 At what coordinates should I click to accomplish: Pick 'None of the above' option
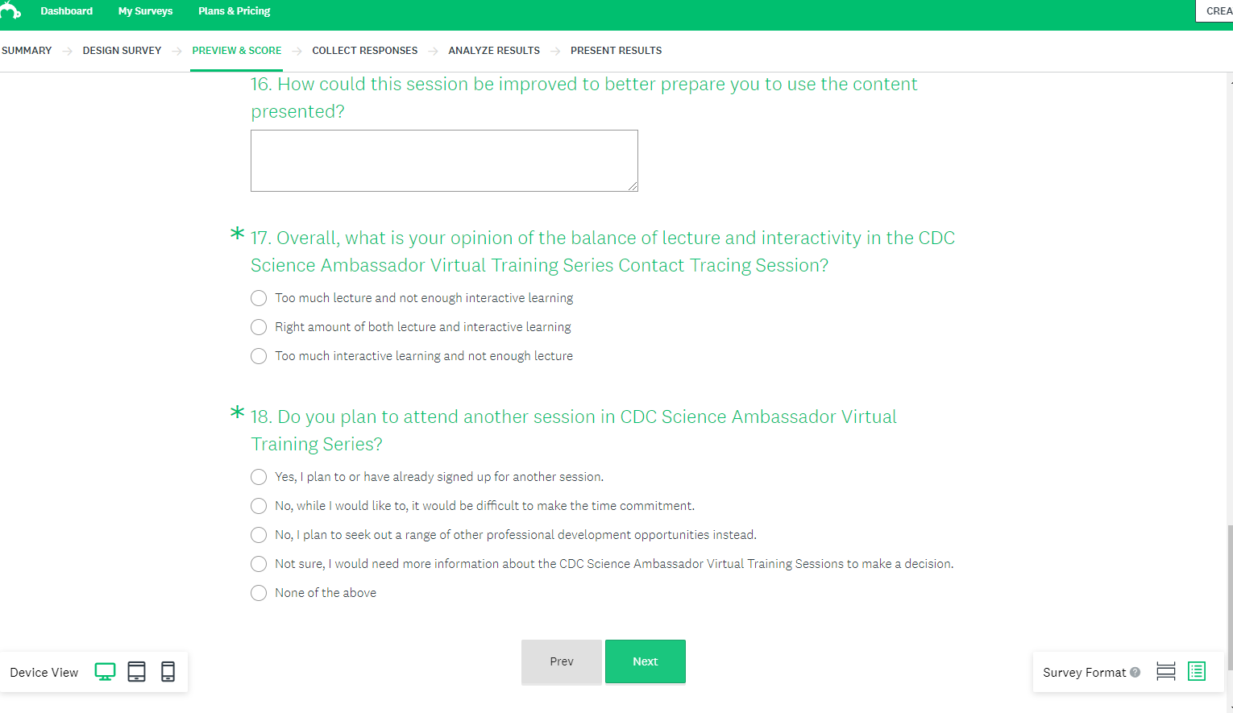click(x=259, y=593)
